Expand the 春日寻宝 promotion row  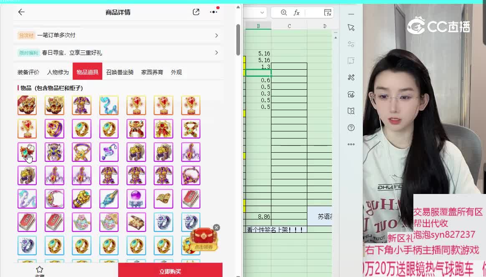(x=216, y=53)
